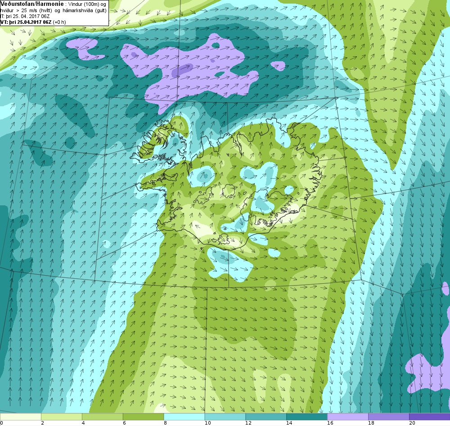Click the "VT: þri 25.04.2017 06Z (+0 h)" line

click(x=33, y=22)
